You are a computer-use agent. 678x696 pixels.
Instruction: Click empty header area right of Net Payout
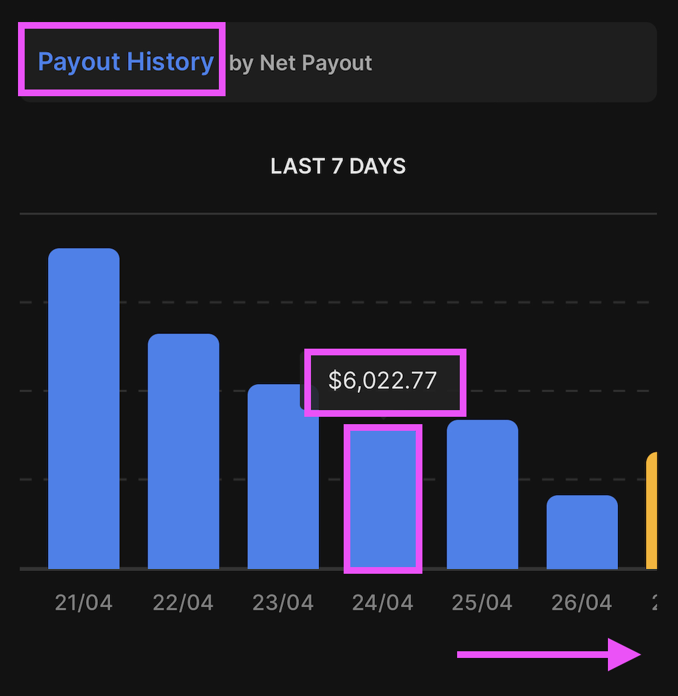(514, 63)
